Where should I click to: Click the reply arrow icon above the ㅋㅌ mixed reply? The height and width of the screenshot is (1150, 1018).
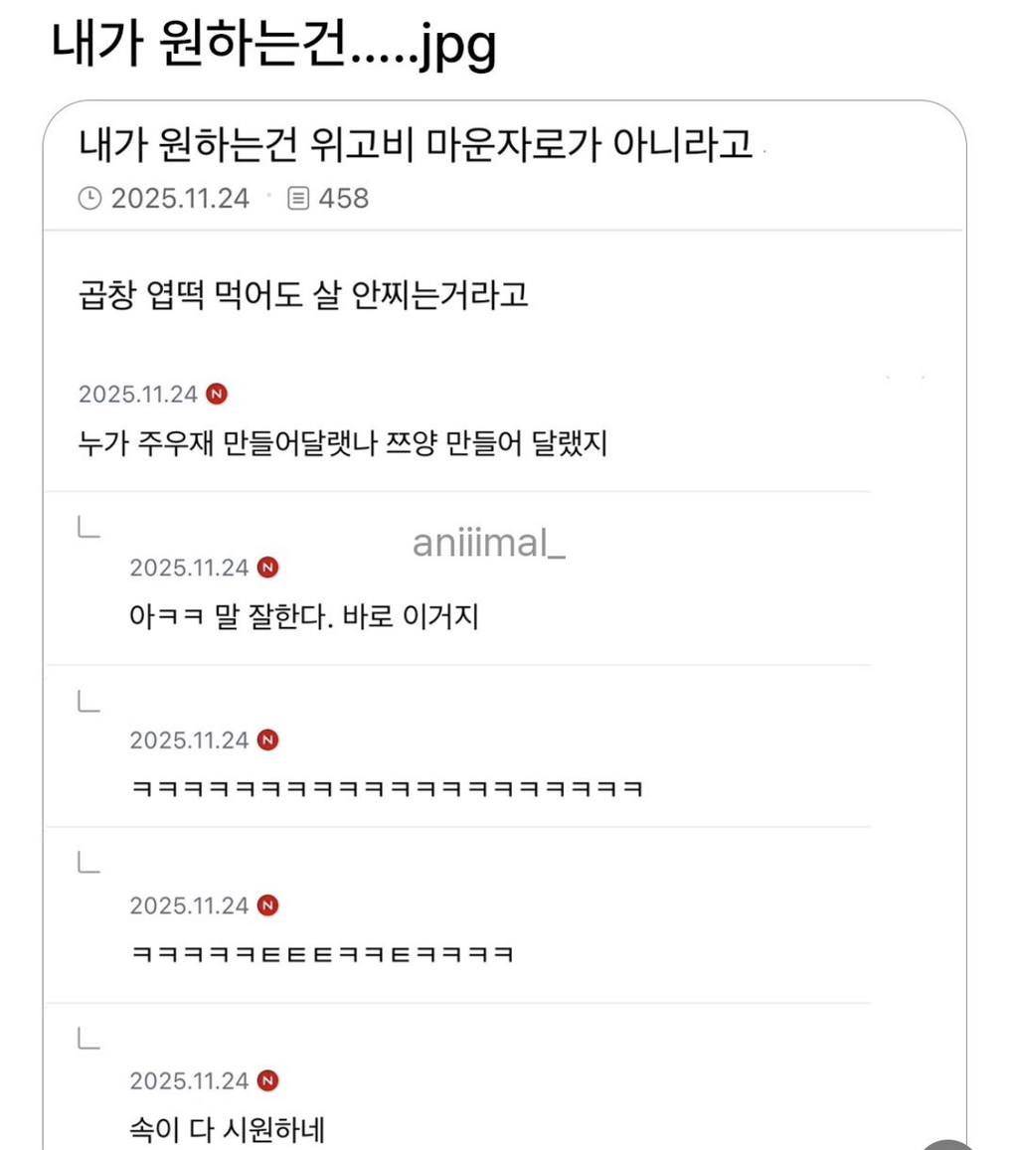(x=88, y=865)
